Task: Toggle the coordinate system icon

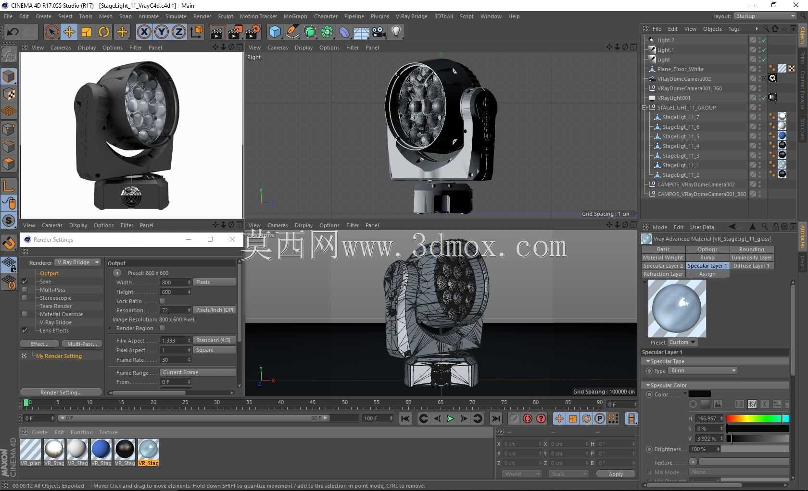Action: (196, 32)
